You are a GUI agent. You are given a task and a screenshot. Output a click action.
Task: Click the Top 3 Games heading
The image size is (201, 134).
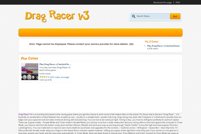151,42
